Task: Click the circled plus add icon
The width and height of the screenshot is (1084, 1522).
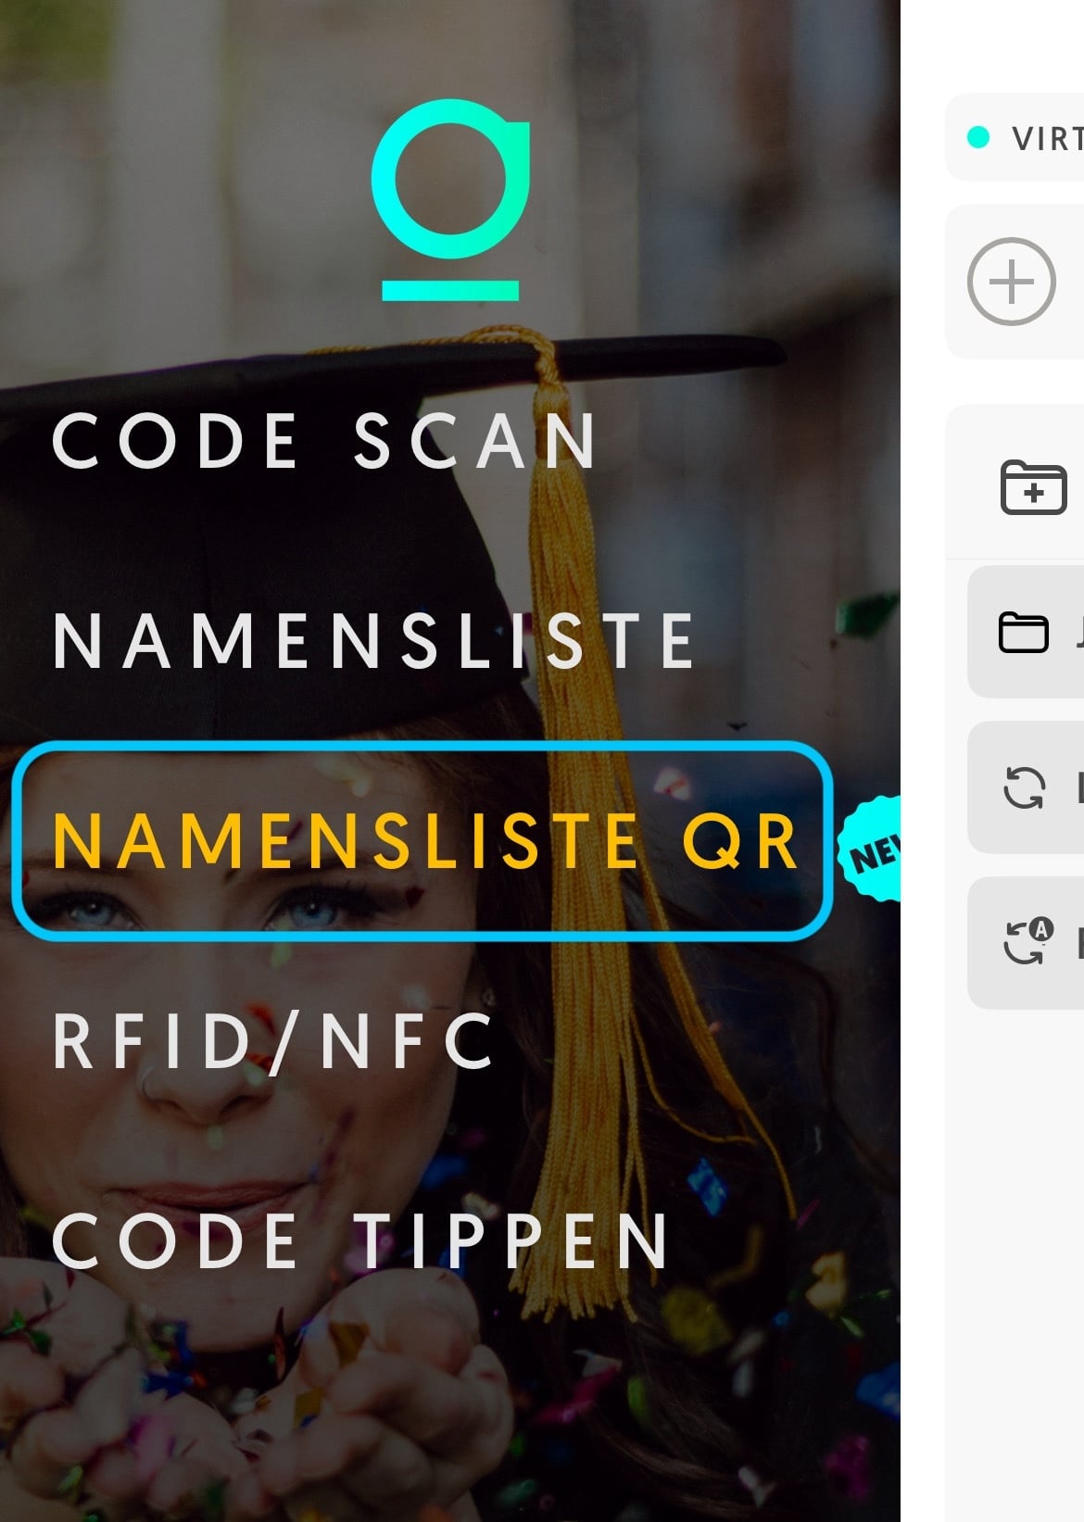Action: click(1011, 282)
